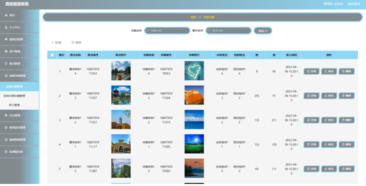Click 删除 delete button in row 3
366x186 pixels.
tap(346, 120)
